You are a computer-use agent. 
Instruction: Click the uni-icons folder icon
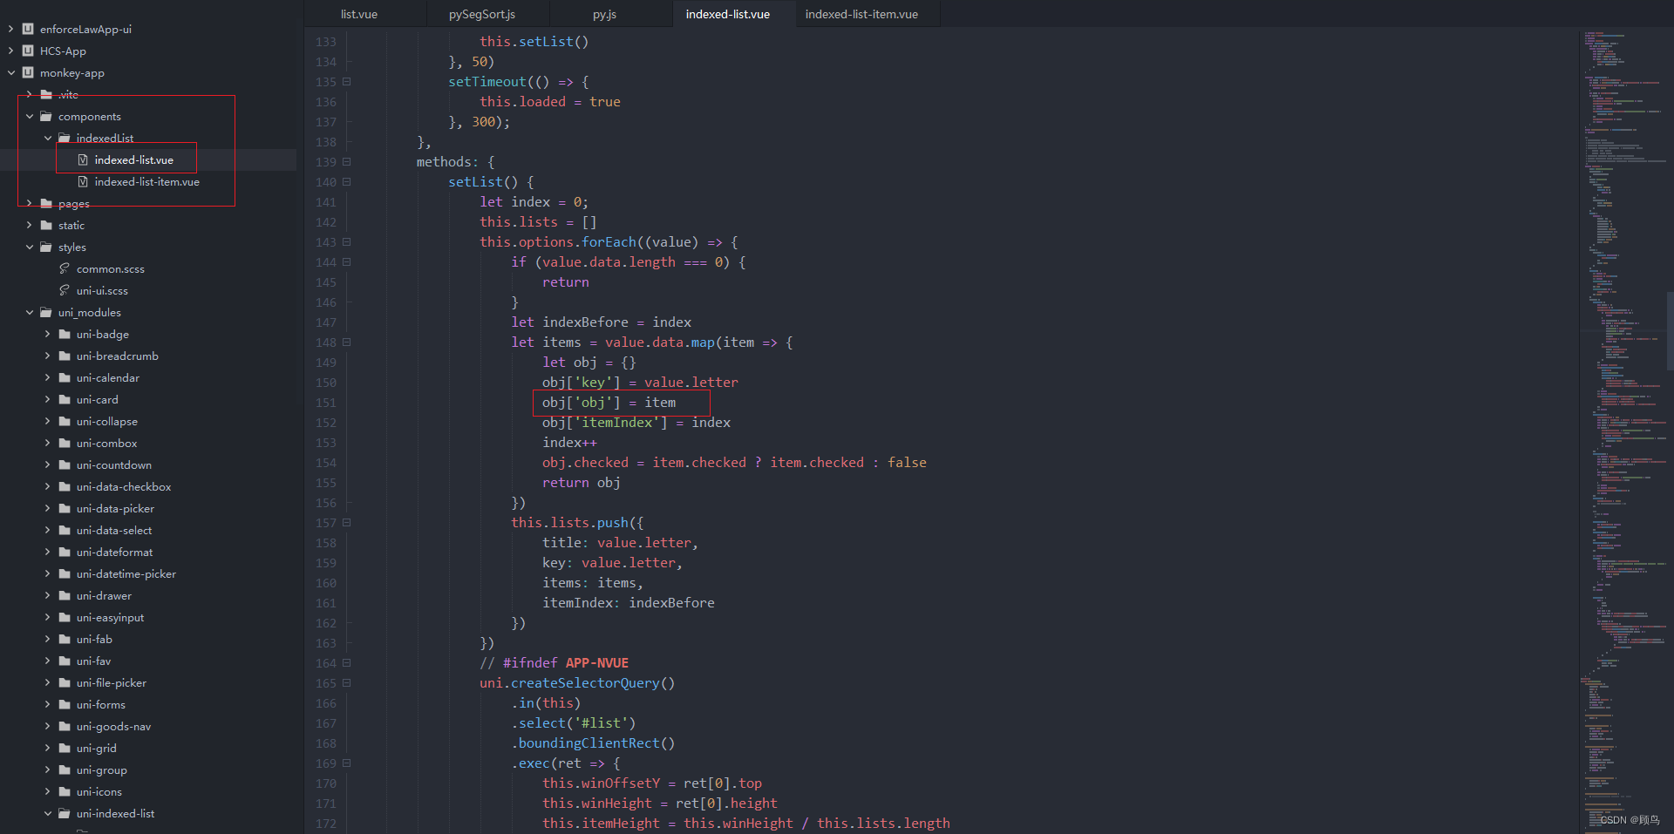[x=65, y=791]
